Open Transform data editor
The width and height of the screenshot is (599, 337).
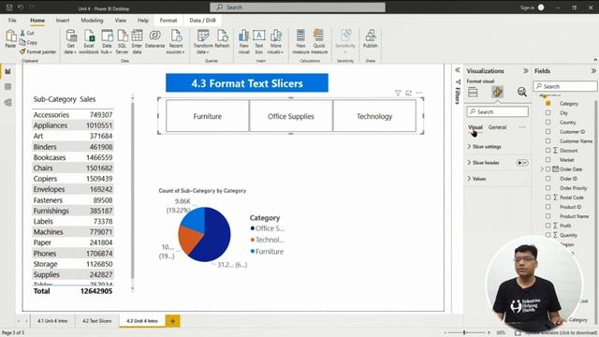[203, 41]
